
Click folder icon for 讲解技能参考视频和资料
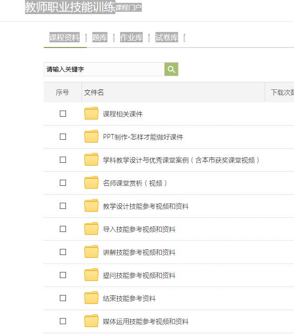click(91, 252)
